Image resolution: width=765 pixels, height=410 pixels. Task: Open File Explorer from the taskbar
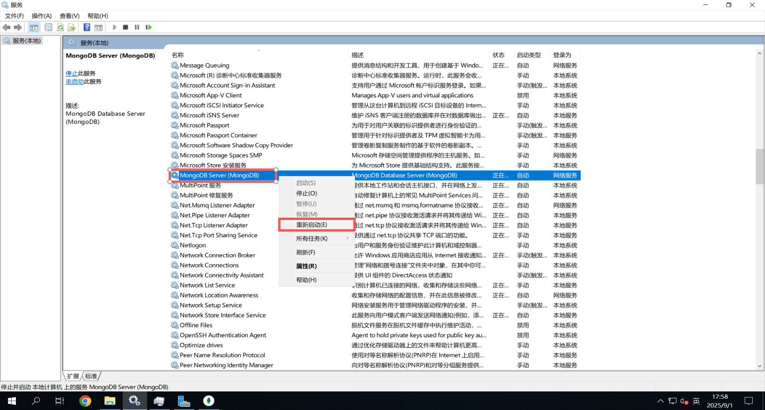point(110,401)
